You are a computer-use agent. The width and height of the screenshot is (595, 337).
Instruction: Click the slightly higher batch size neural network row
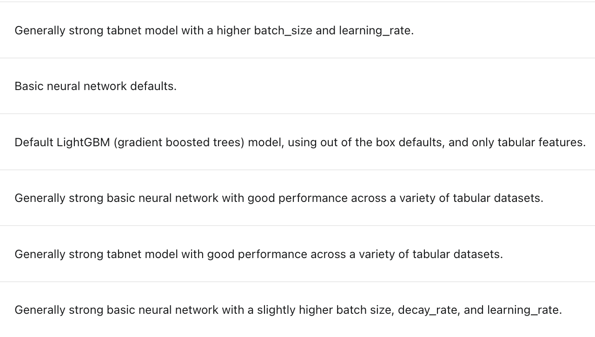288,310
